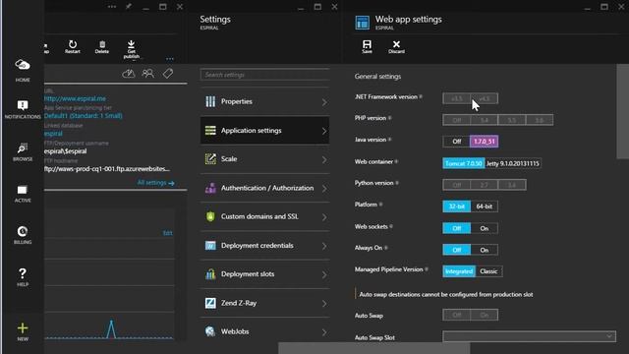This screenshot has width=629, height=354.
Task: Click the Deployment slots chart icon
Action: [210, 274]
